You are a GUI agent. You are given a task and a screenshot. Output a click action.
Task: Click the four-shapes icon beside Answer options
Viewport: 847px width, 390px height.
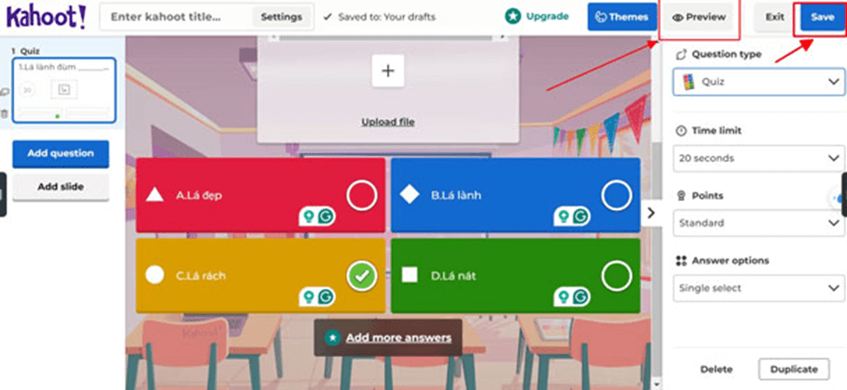point(681,261)
